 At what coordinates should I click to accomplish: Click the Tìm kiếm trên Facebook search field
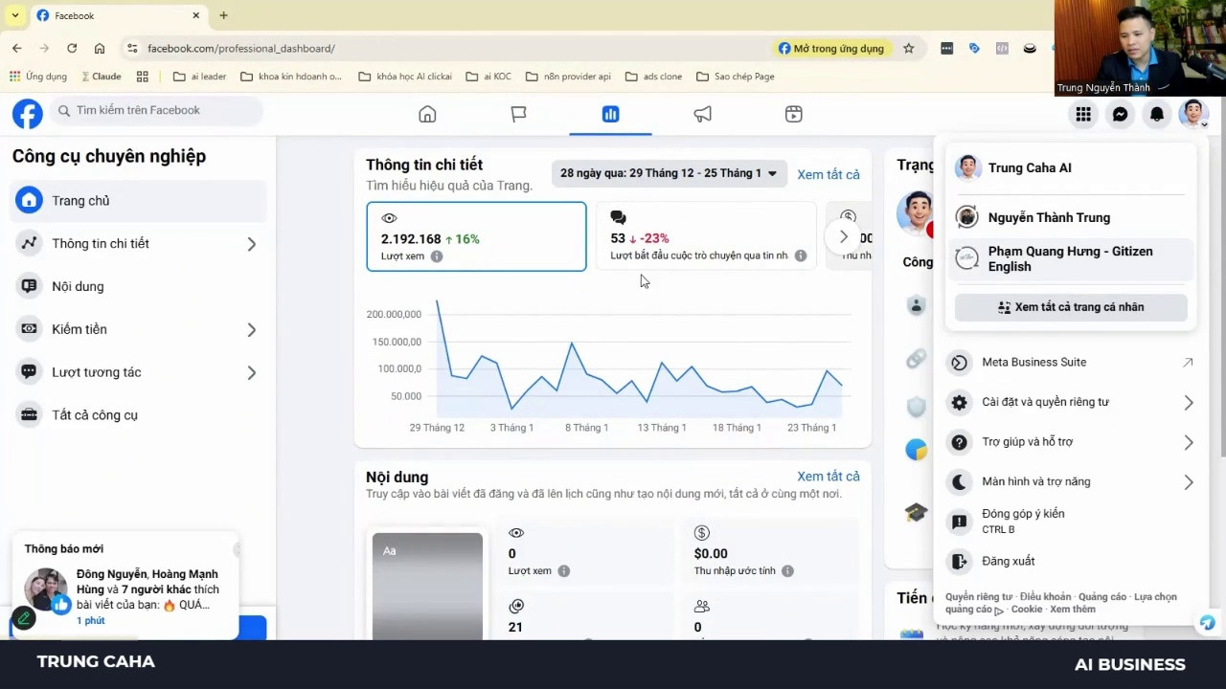157,111
